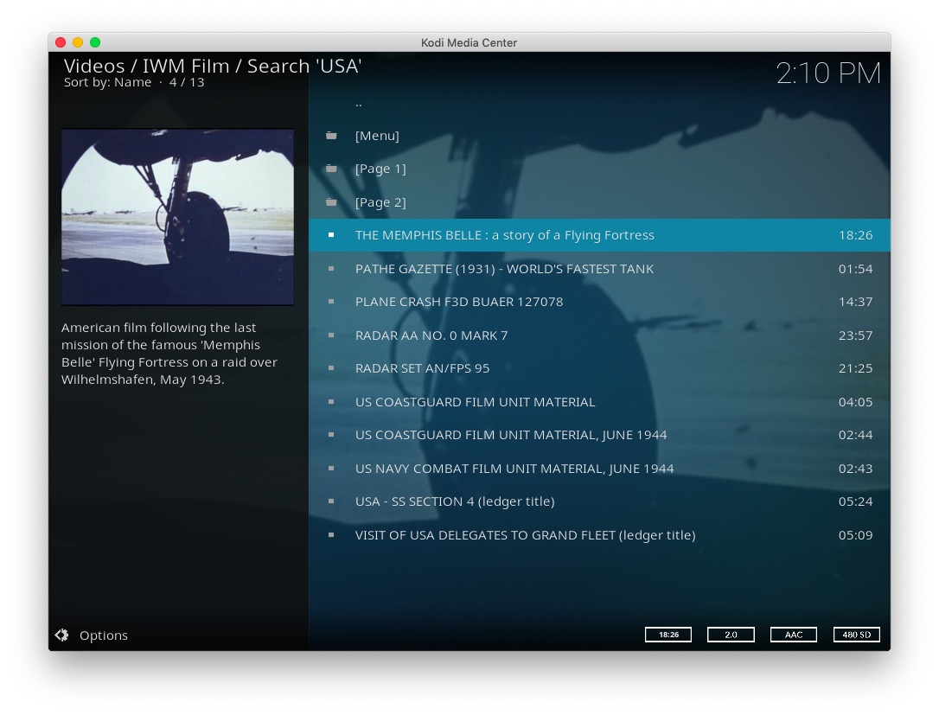This screenshot has width=939, height=715.
Task: Open VISIT OF USA DELEGATES TO GRAND FLEET
Action: point(525,535)
